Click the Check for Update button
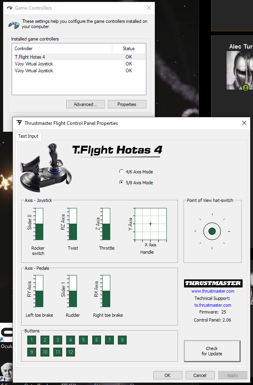 click(x=212, y=351)
